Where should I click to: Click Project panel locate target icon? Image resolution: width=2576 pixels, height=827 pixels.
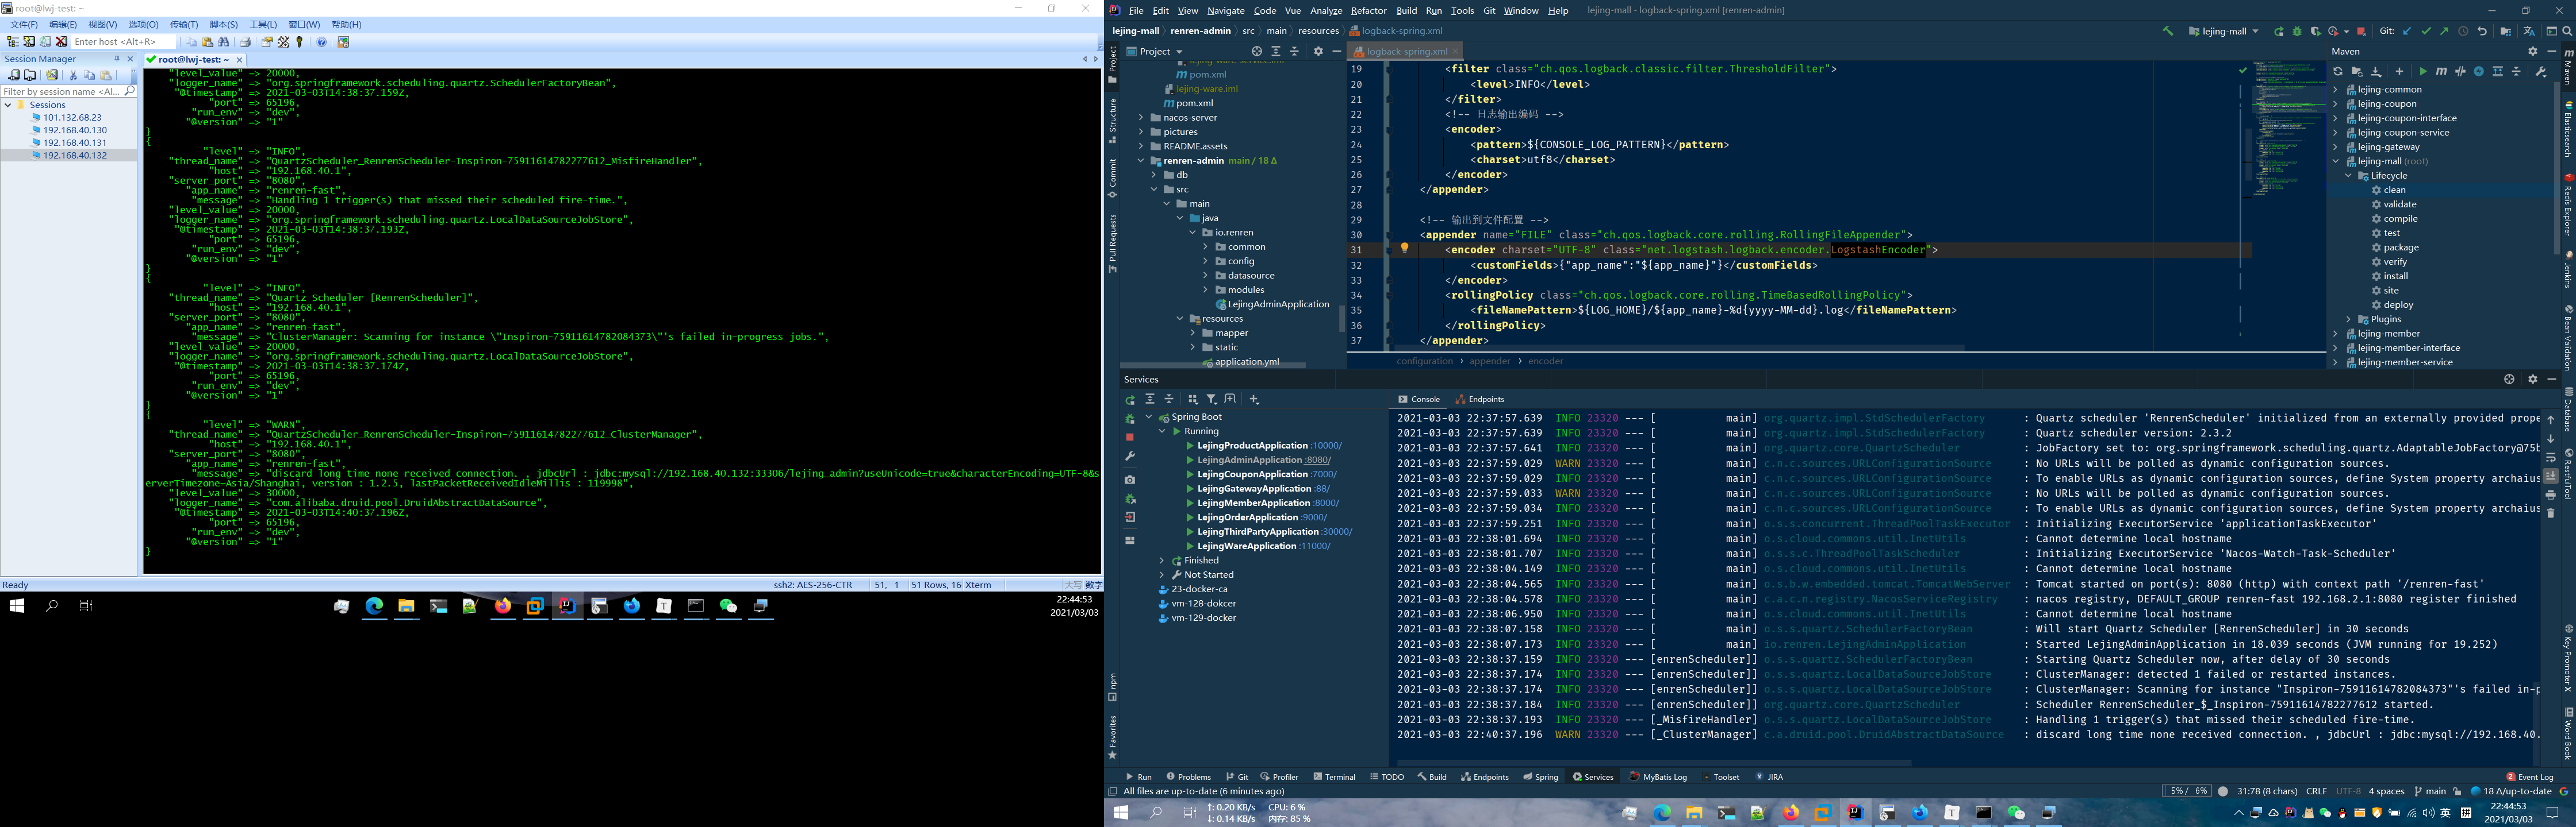1256,51
